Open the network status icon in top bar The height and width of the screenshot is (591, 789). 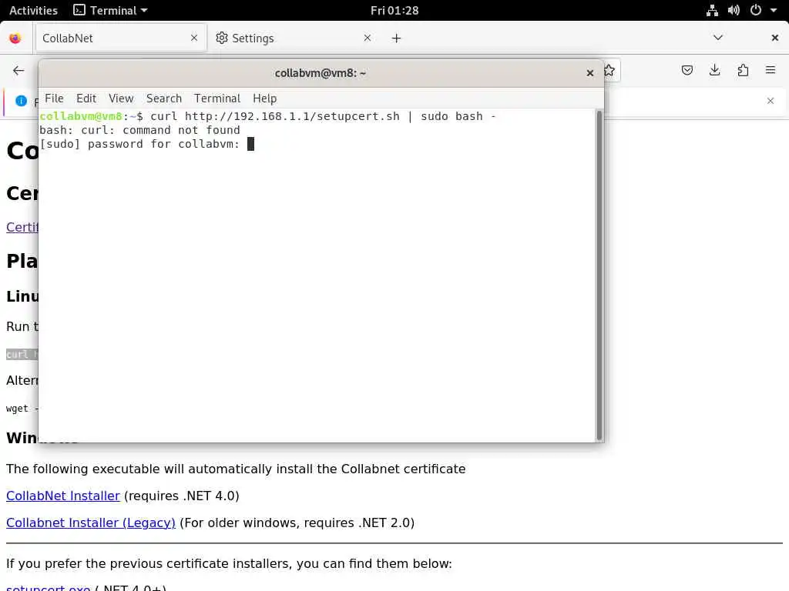click(x=712, y=11)
